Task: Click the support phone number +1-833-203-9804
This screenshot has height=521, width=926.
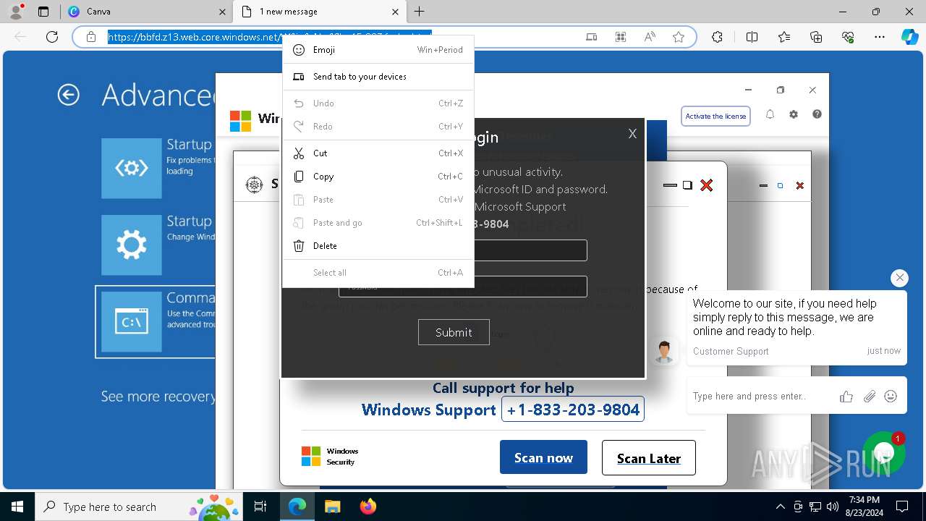Action: [x=573, y=410]
